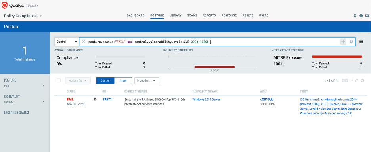Open the Windows 2019 Server technology link
This screenshot has width=371, height=152.
click(x=207, y=99)
